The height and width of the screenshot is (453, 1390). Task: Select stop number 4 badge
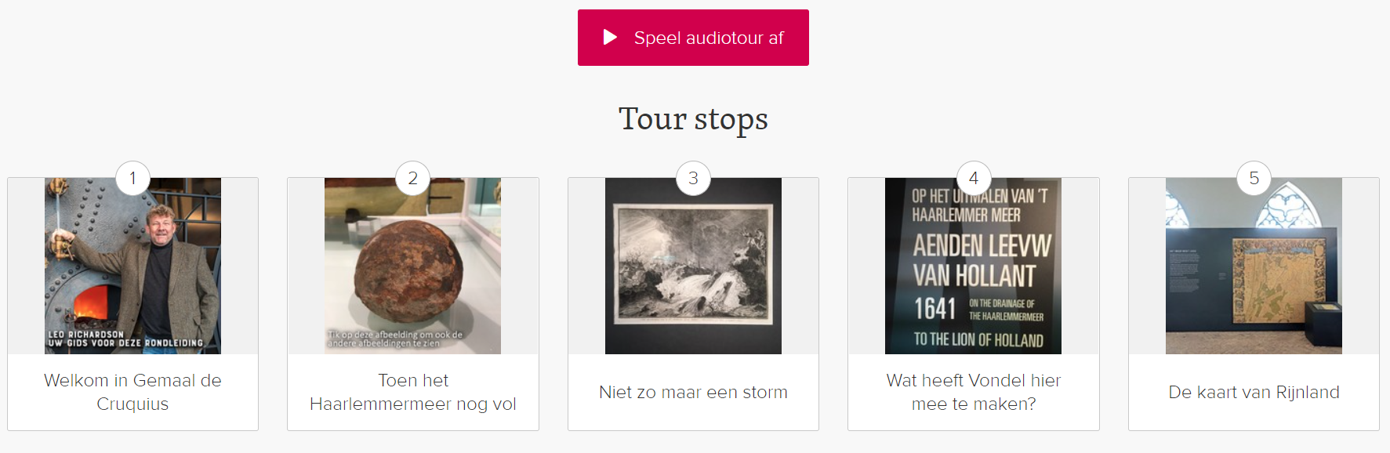[x=974, y=178]
